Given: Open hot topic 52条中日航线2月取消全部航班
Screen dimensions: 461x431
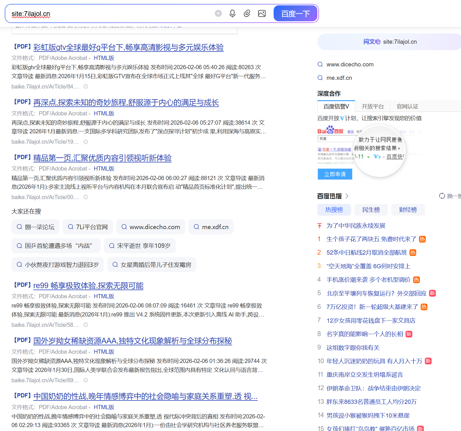Looking at the screenshot, I should pos(366,252).
